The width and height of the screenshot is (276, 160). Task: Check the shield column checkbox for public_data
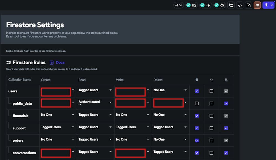(197, 103)
